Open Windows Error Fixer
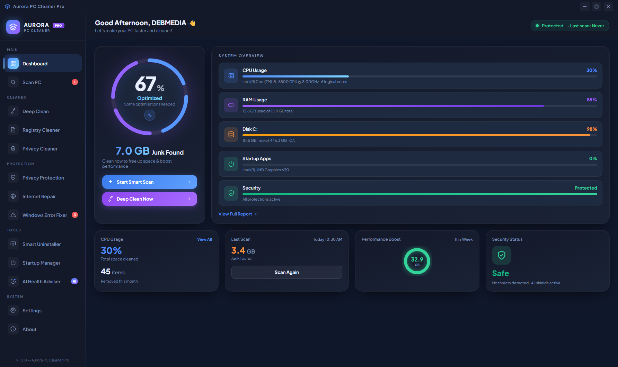 click(x=43, y=215)
